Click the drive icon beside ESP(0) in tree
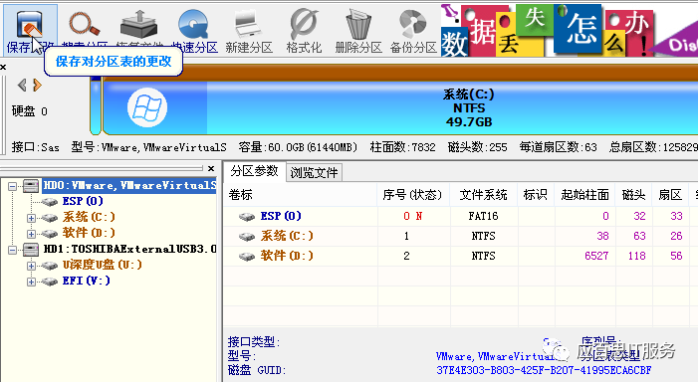 (50, 202)
